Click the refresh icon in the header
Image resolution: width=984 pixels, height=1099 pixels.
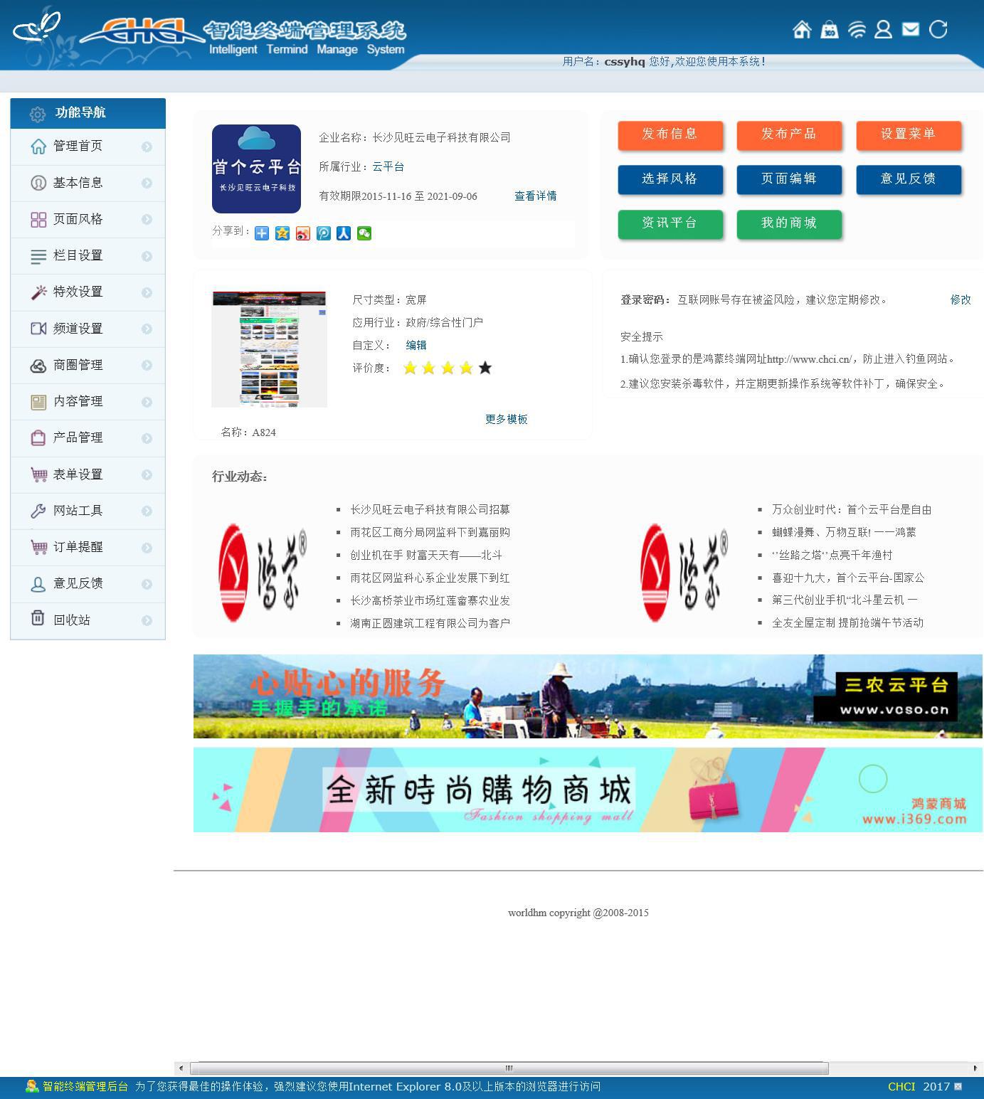pos(938,30)
